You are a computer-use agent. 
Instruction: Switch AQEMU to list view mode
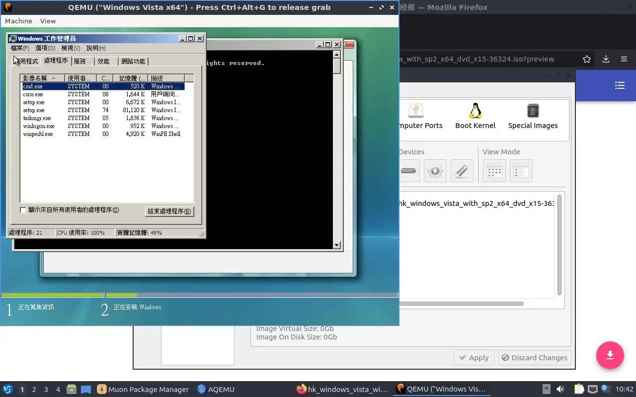tap(521, 171)
